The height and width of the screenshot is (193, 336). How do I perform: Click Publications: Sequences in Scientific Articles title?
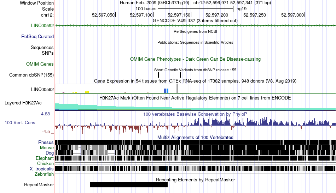195,42
